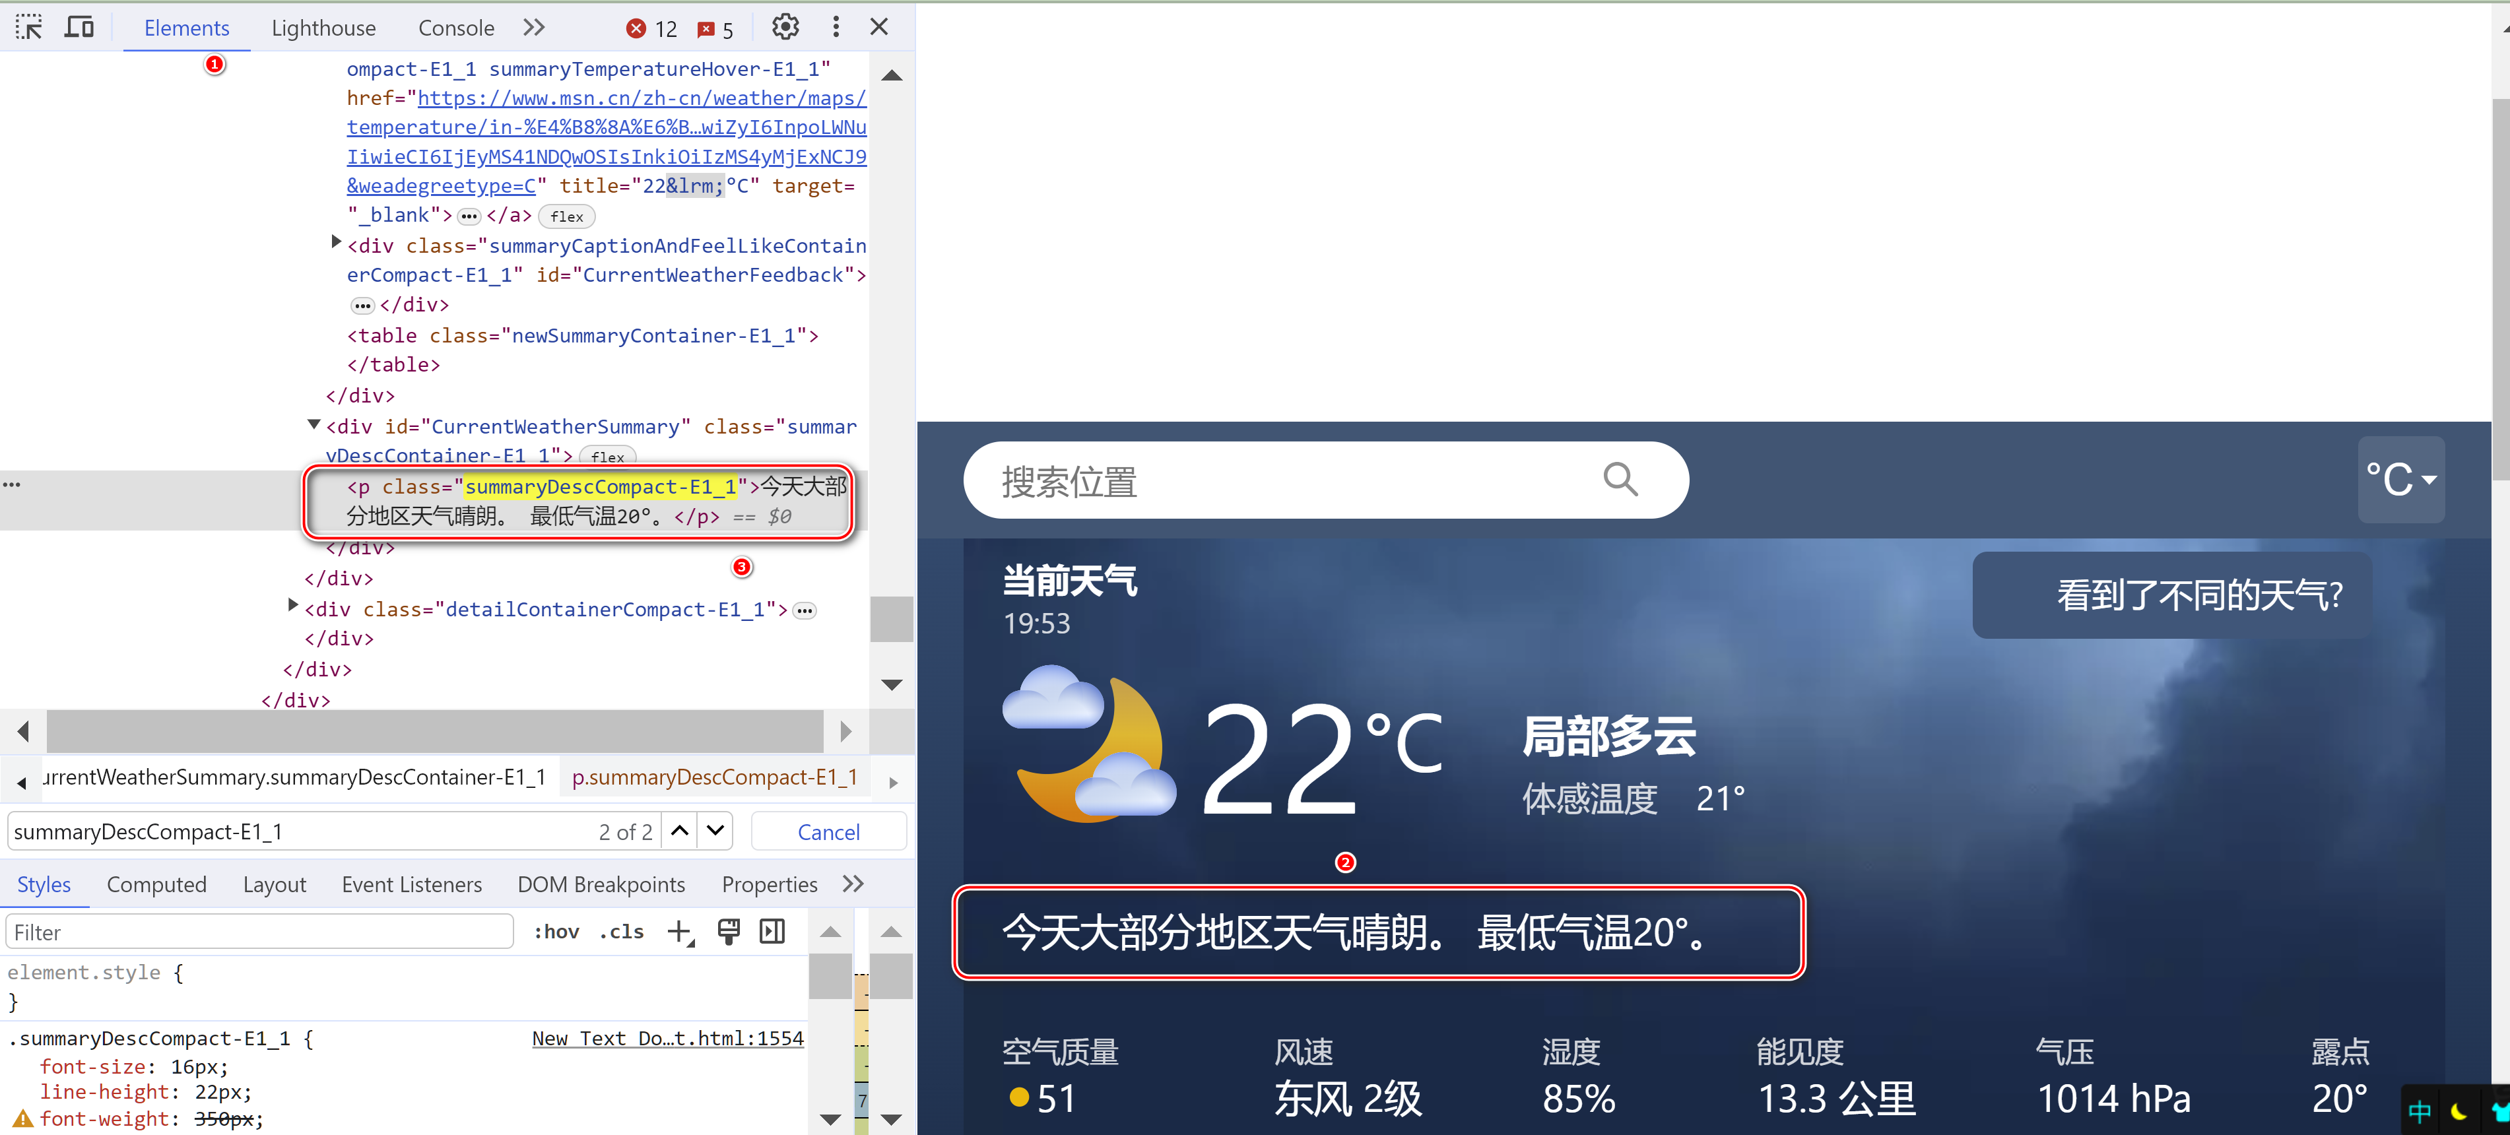This screenshot has width=2510, height=1135.
Task: Toggle the computed styles sidebar icon
Action: point(773,932)
